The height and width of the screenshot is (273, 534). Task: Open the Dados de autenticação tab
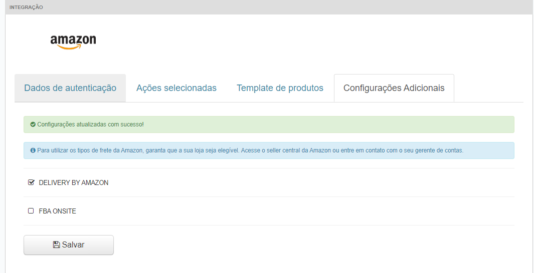[70, 88]
